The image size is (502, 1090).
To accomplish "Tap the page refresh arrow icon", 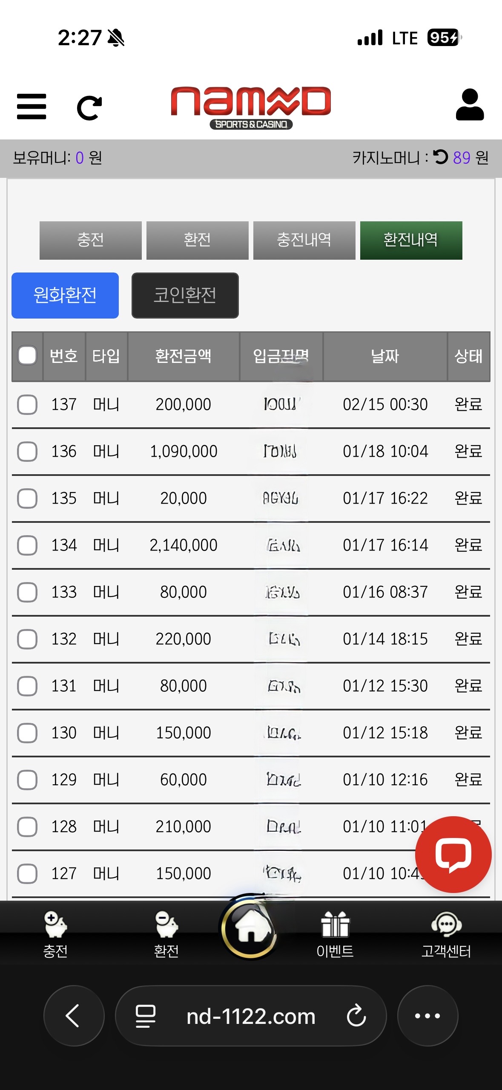I will pos(89,108).
